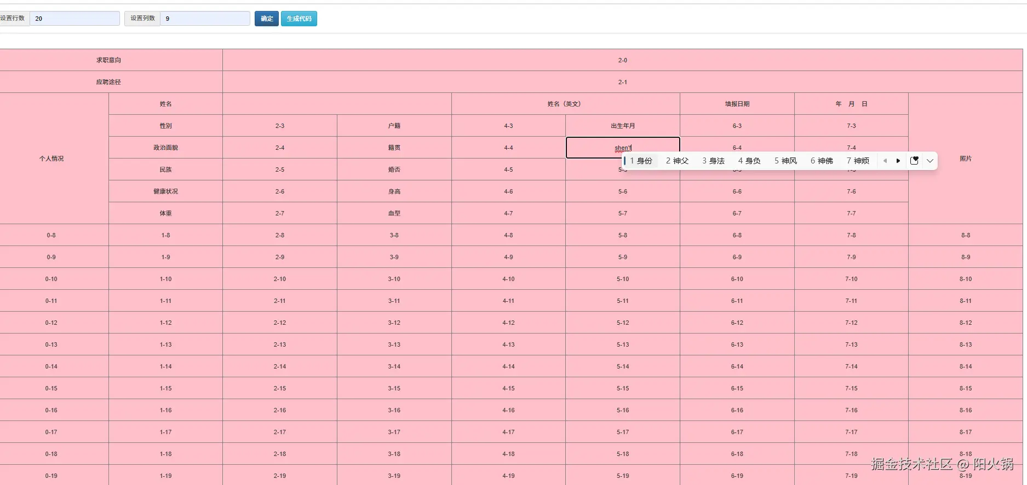Select cell 2-4
This screenshot has height=485, width=1027.
coord(280,148)
